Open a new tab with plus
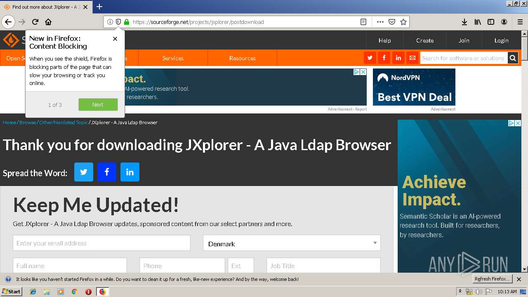528x297 pixels. click(x=99, y=7)
